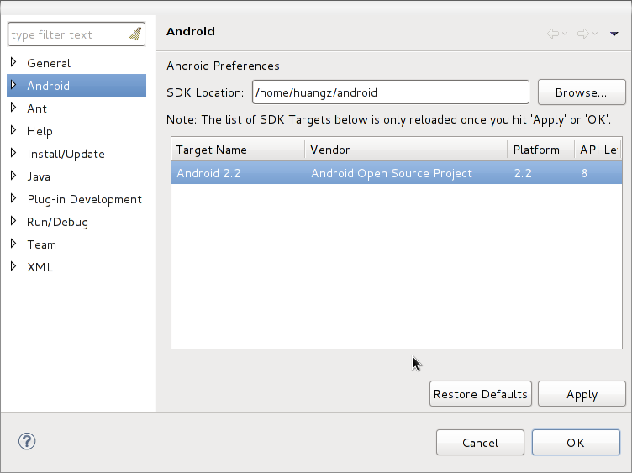
Task: Expand the Help tree node
Action: click(x=13, y=130)
